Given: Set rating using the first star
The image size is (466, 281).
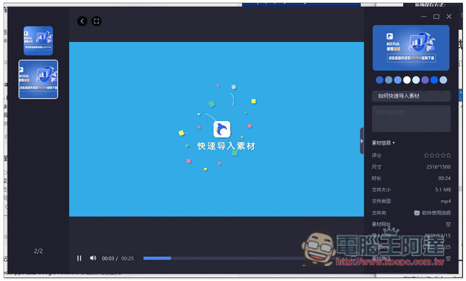Looking at the screenshot, I should click(x=426, y=155).
